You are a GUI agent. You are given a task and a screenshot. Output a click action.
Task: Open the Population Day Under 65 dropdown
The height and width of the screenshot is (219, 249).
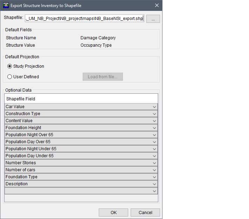[x=81, y=156]
